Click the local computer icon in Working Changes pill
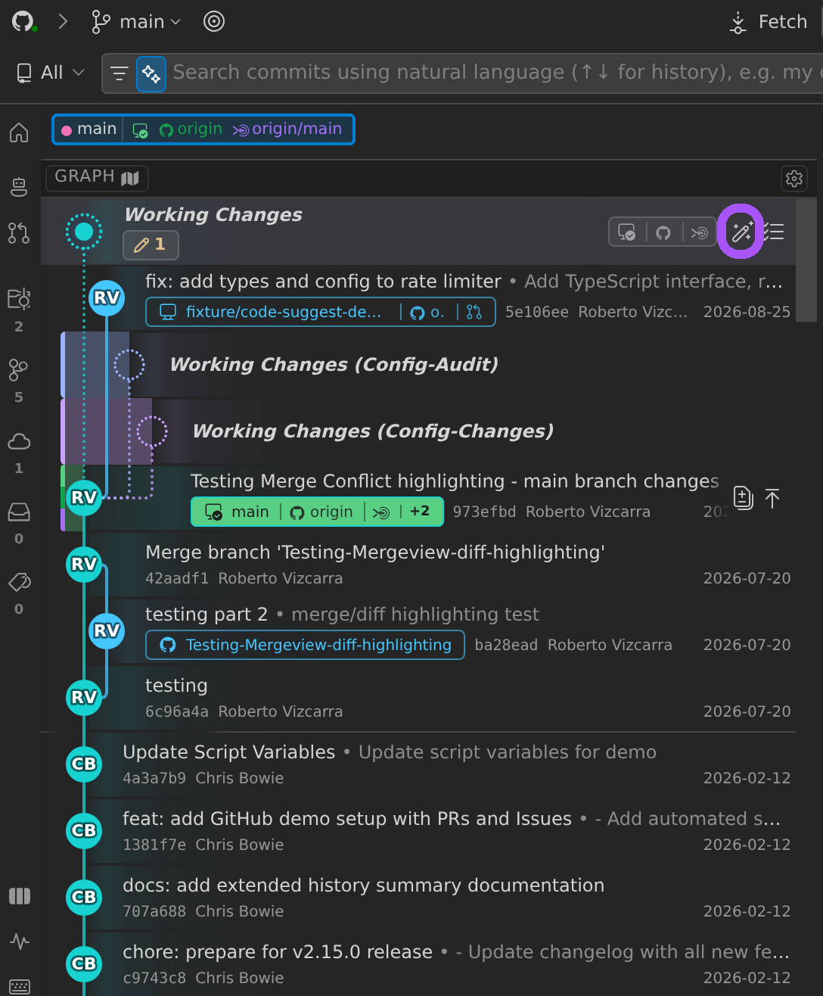The height and width of the screenshot is (996, 823). 627,232
